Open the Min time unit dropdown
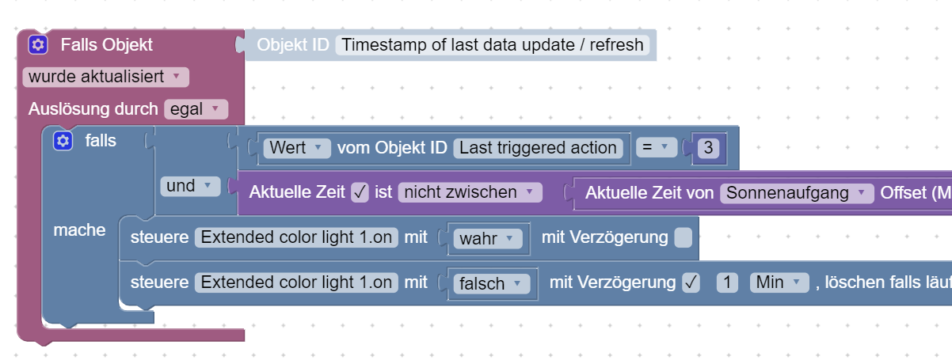952x360 pixels. pyautogui.click(x=779, y=282)
